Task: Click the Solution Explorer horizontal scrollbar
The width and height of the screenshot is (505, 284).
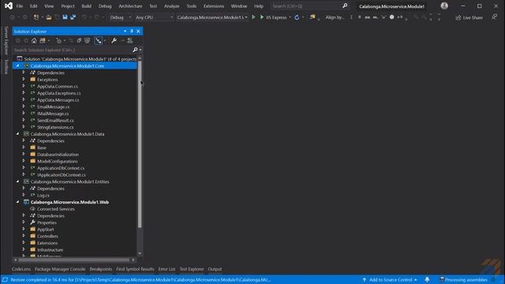Action: (74, 260)
